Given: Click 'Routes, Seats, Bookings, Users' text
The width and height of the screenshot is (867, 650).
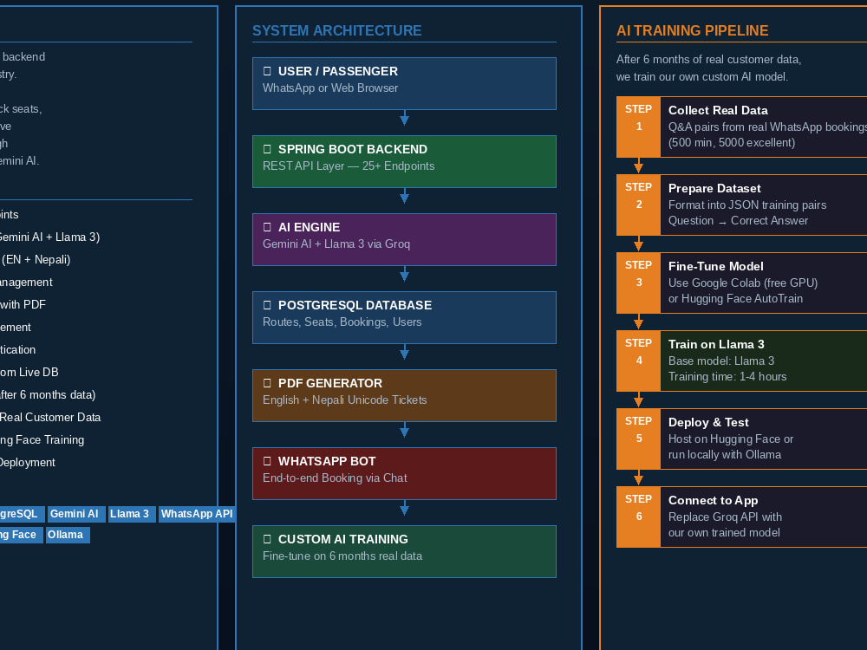Looking at the screenshot, I should coord(342,322).
